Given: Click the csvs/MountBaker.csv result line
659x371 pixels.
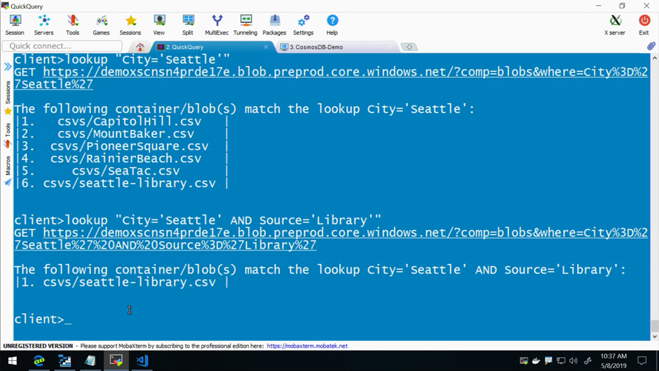Looking at the screenshot, I should [x=122, y=134].
